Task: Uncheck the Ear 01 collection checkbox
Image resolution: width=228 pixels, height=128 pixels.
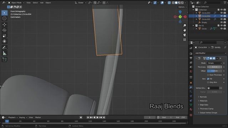Action: coord(218,26)
